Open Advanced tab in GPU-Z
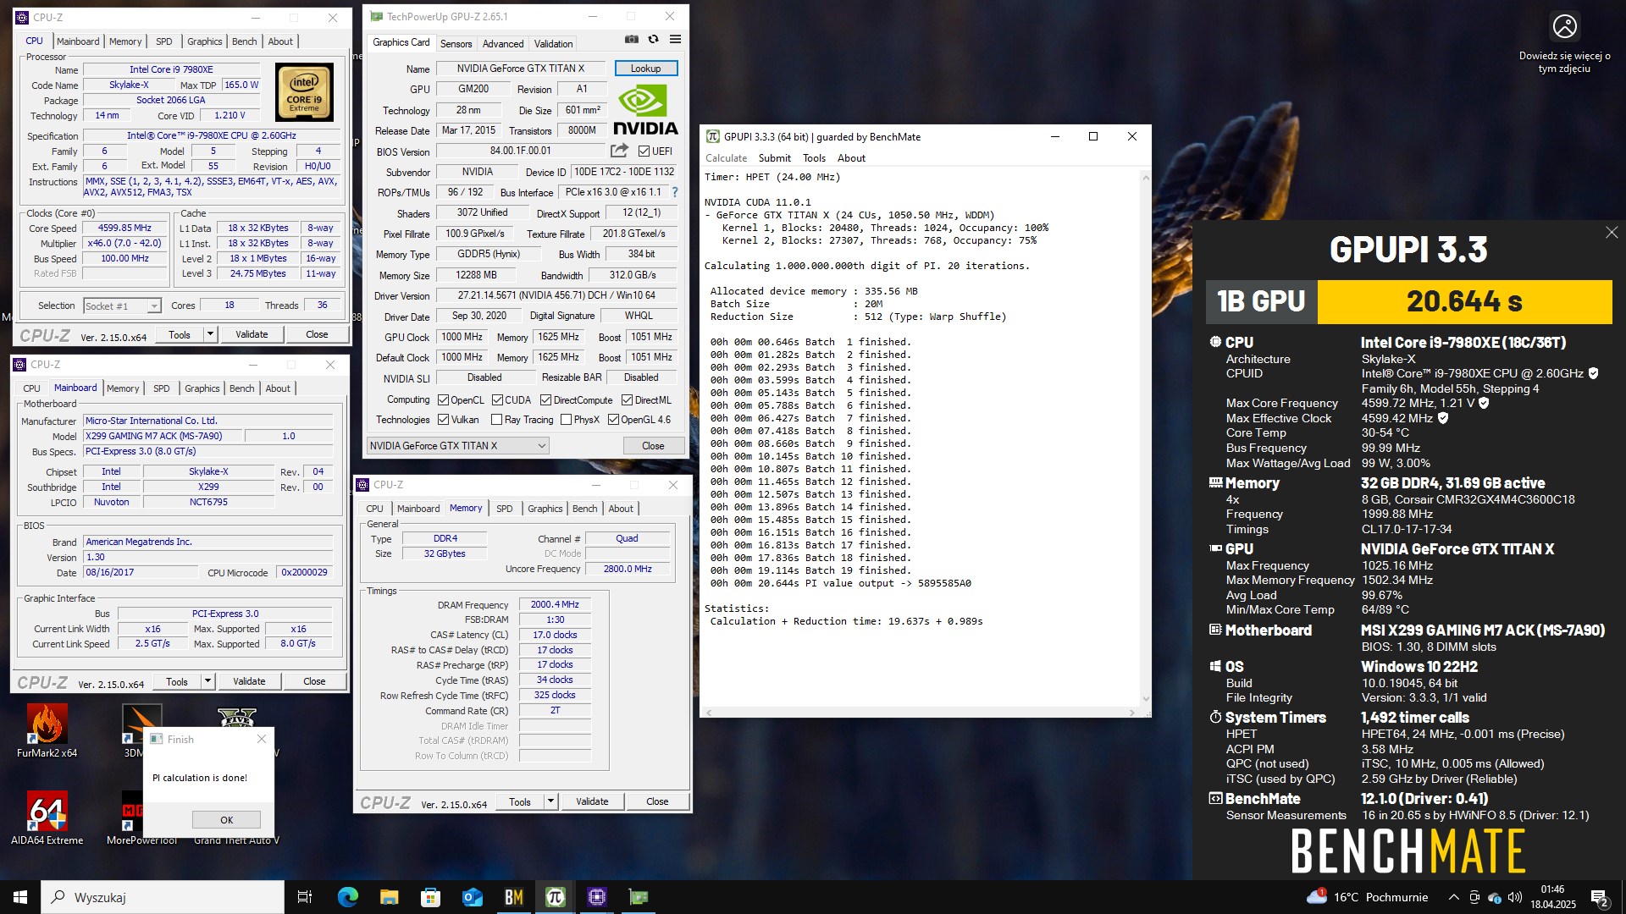This screenshot has width=1626, height=914. coord(503,44)
